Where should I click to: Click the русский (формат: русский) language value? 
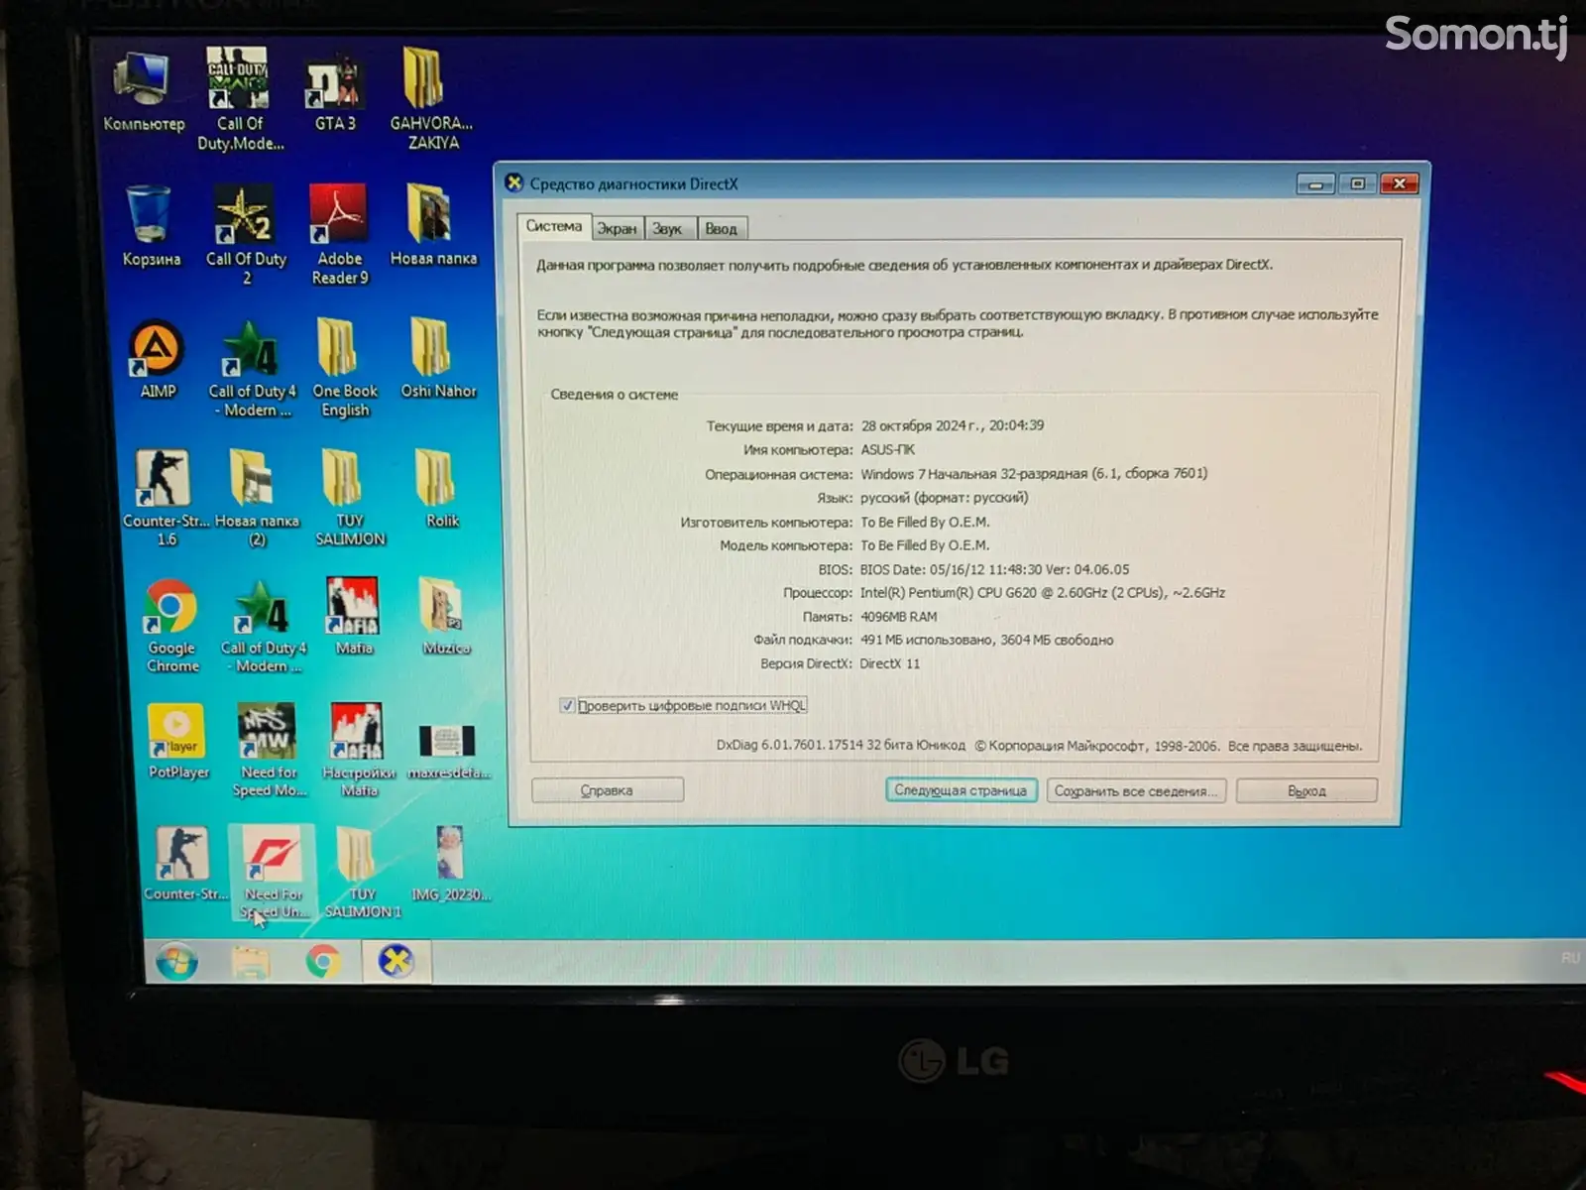[944, 497]
